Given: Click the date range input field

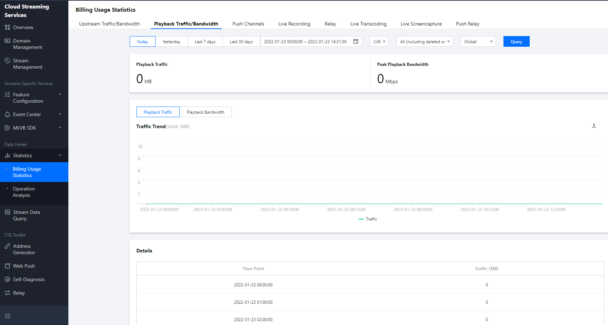Looking at the screenshot, I should tap(305, 41).
